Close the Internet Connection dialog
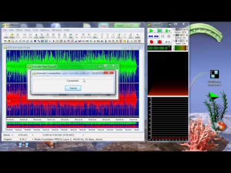Image resolution: width=231 pixels, height=173 pixels. pyautogui.click(x=109, y=73)
